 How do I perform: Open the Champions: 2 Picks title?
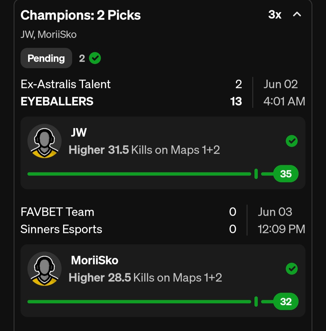click(x=81, y=15)
